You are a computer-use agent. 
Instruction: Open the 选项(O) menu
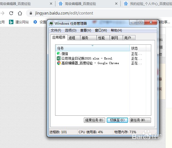[x=70, y=30]
